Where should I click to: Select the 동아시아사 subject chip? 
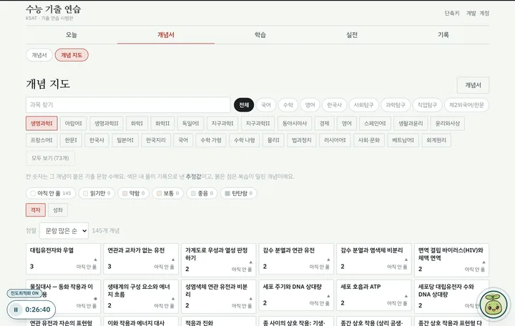295,124
